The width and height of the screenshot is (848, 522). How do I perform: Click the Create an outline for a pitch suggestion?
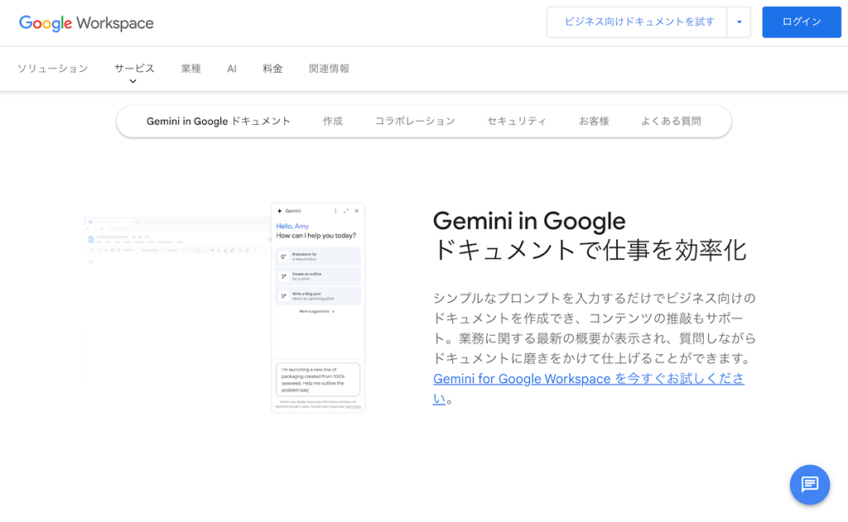tap(318, 276)
